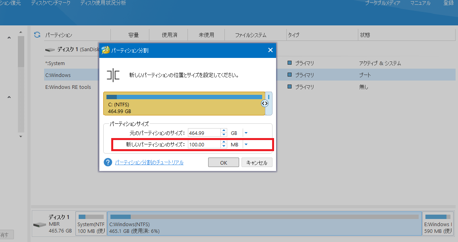Click the Disk 1 MBR drive icon in the bottom map
The width and height of the screenshot is (458, 242).
(39, 225)
